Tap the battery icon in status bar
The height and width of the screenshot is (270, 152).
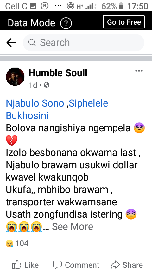[x=121, y=6]
